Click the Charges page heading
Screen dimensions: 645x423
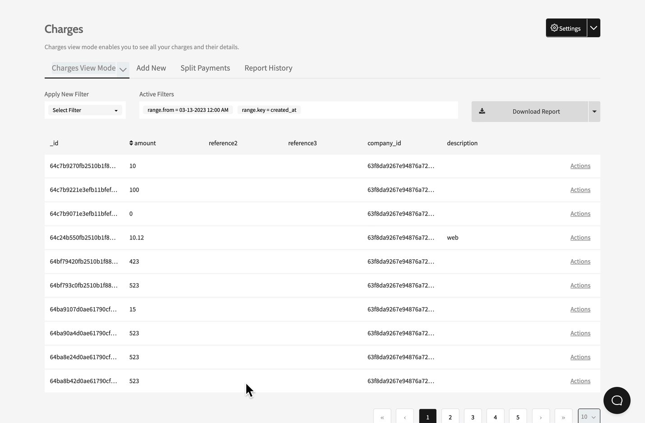(64, 29)
